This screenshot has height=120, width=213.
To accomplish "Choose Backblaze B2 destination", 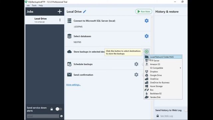I will [x=163, y=94].
